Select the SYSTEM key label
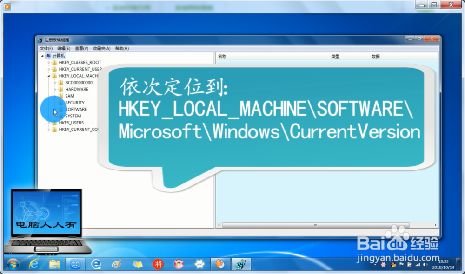This screenshot has height=274, width=465. pos(73,116)
